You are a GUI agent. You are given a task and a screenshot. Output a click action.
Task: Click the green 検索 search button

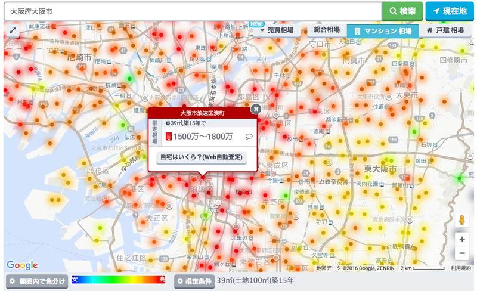tap(402, 11)
